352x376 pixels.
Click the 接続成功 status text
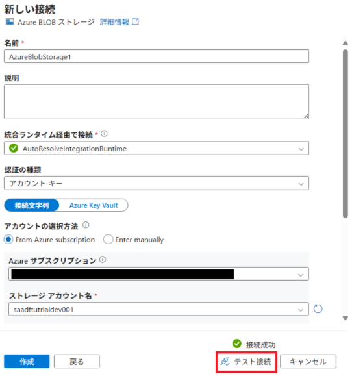pos(260,345)
